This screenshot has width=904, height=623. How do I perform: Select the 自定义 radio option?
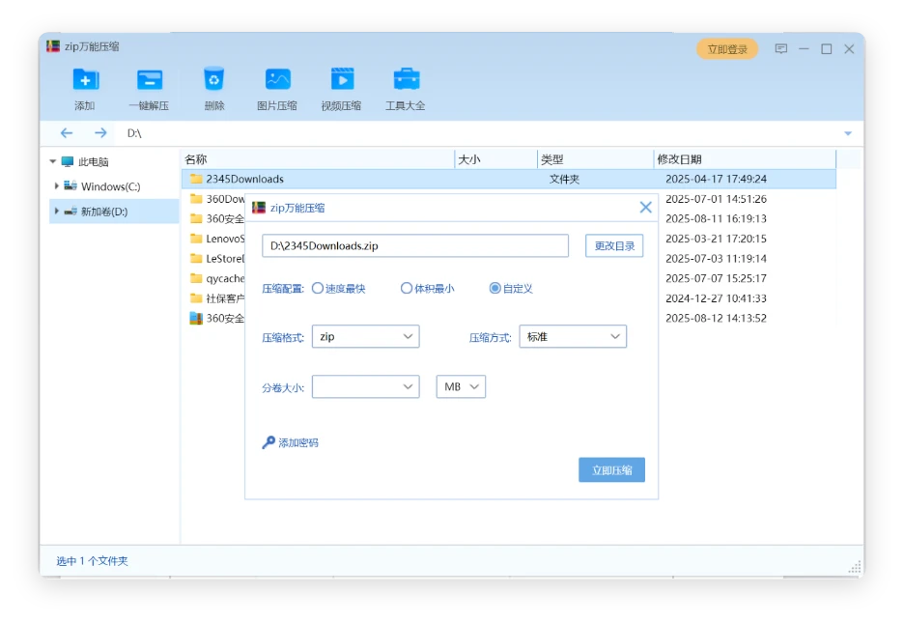(495, 289)
